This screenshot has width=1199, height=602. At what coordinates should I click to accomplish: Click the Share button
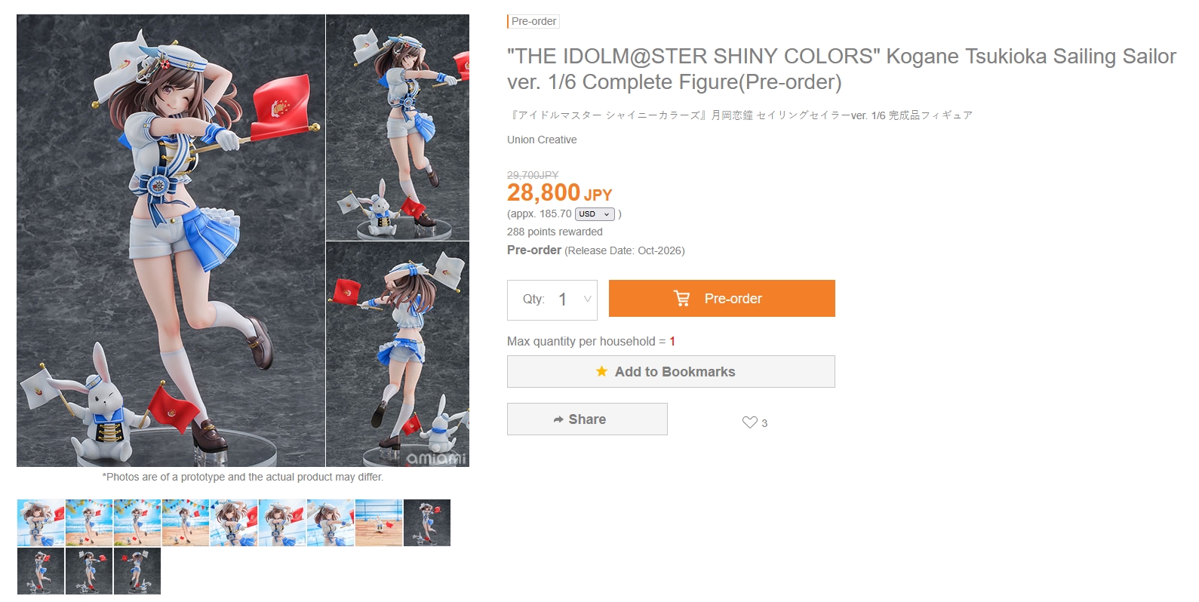(587, 419)
